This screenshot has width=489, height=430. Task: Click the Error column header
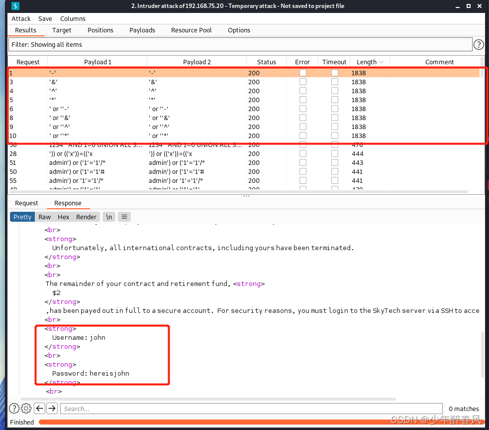point(302,62)
